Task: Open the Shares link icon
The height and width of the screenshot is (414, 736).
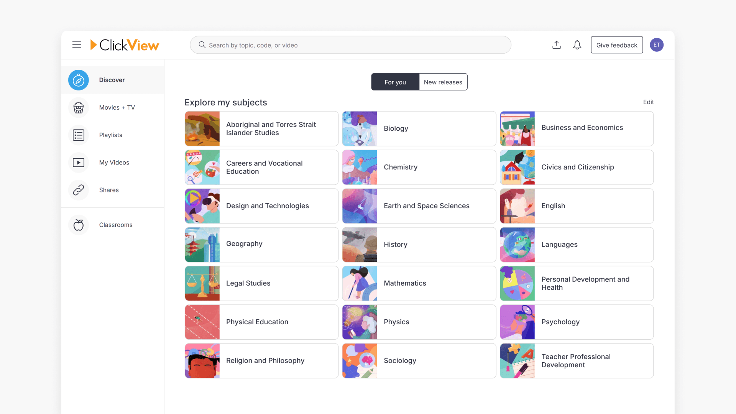Action: (x=78, y=190)
